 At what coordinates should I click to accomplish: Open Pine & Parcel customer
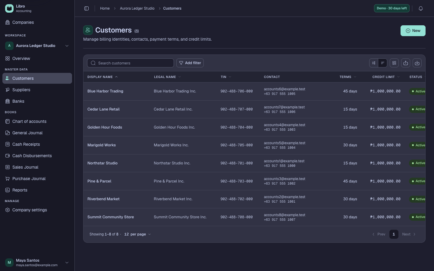click(99, 181)
